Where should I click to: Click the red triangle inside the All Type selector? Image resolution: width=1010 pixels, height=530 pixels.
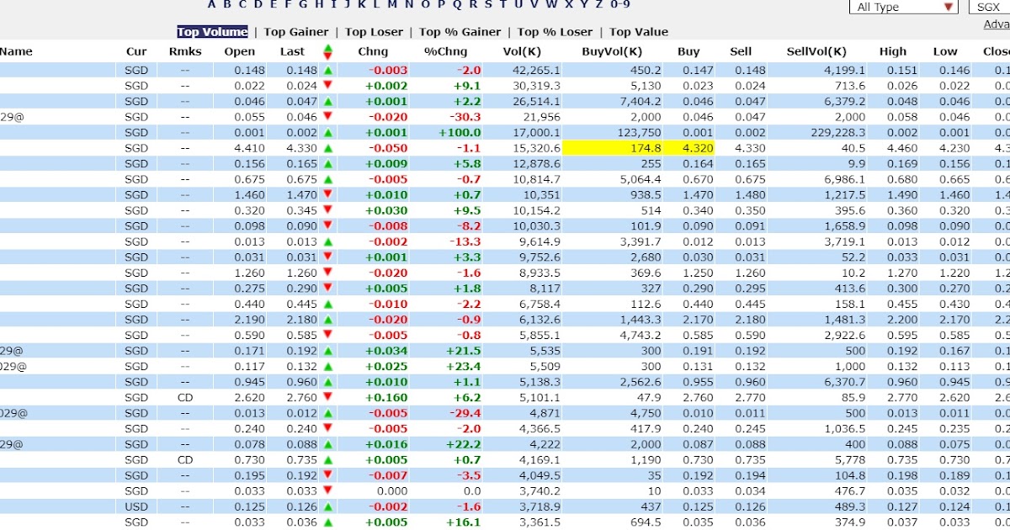(949, 7)
